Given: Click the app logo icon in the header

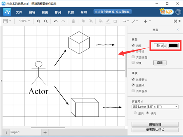Looking at the screenshot, I should click(x=7, y=12).
